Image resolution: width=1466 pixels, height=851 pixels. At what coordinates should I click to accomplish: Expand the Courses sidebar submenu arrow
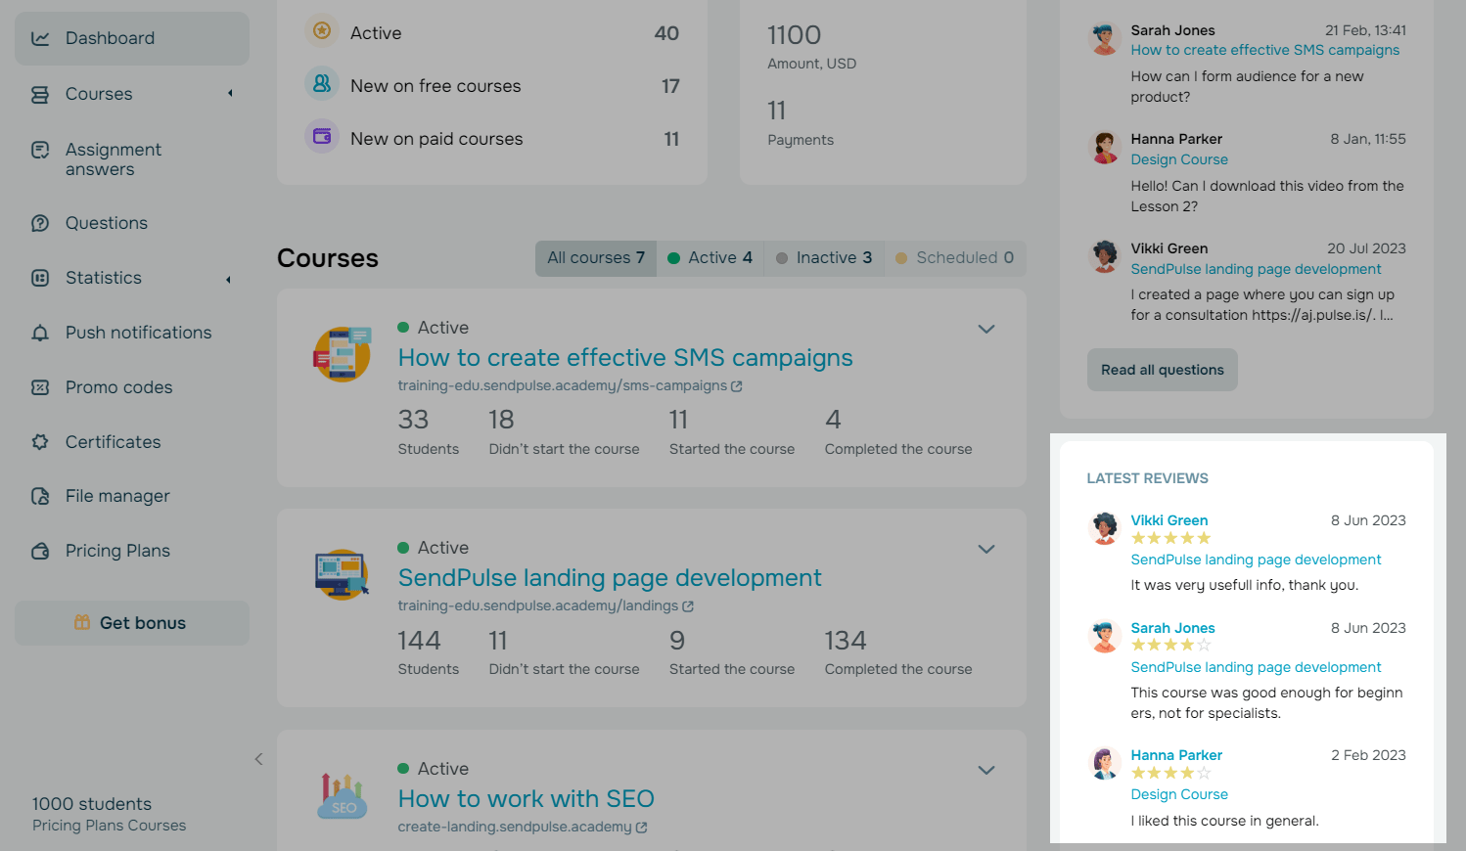point(230,94)
